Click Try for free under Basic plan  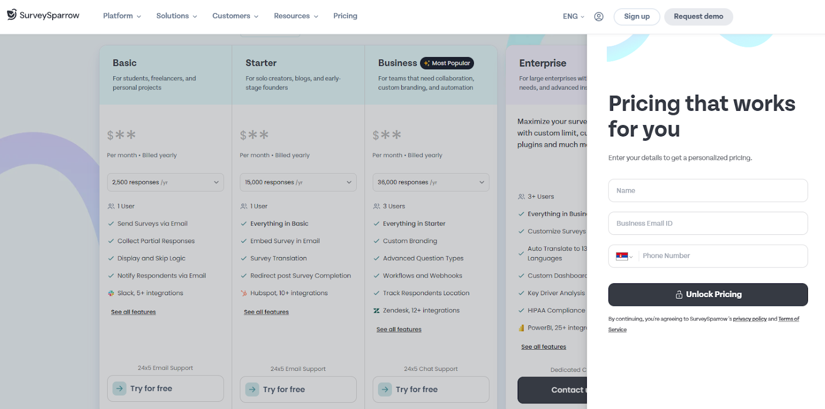(166, 388)
